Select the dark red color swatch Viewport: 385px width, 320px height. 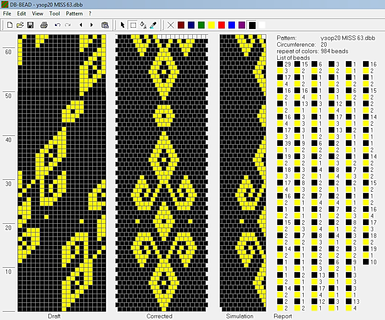click(x=181, y=25)
